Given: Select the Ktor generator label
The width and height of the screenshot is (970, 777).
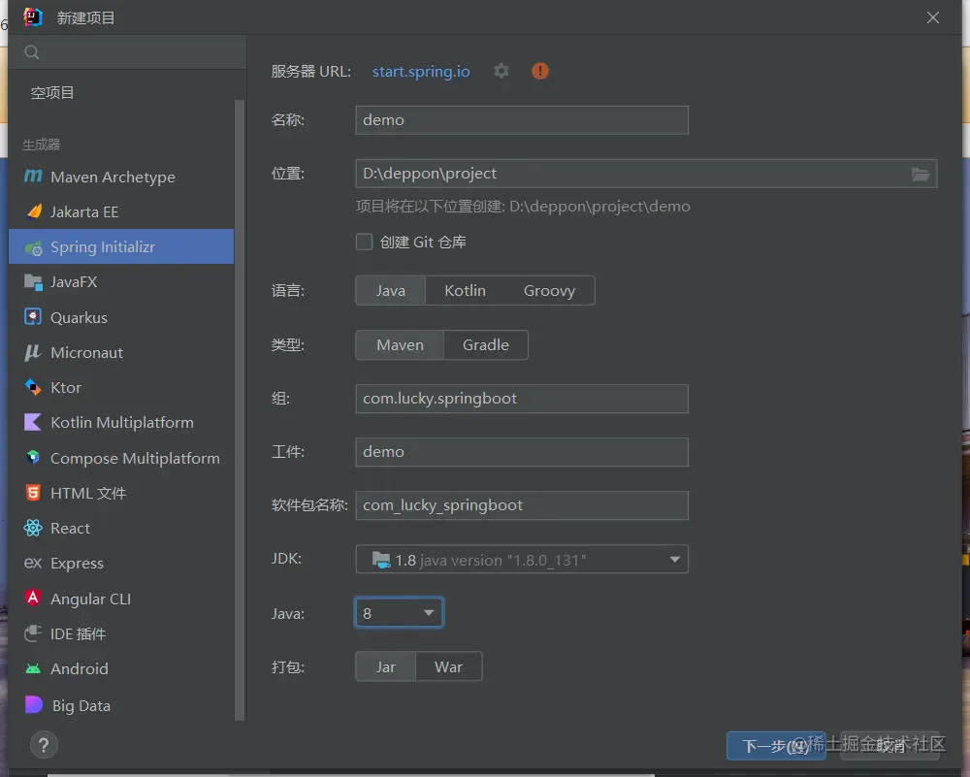Looking at the screenshot, I should pos(66,388).
